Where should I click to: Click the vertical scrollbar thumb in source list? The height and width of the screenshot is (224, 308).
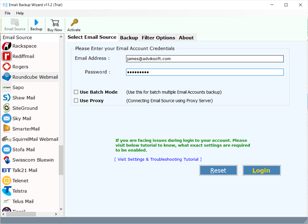click(x=61, y=160)
